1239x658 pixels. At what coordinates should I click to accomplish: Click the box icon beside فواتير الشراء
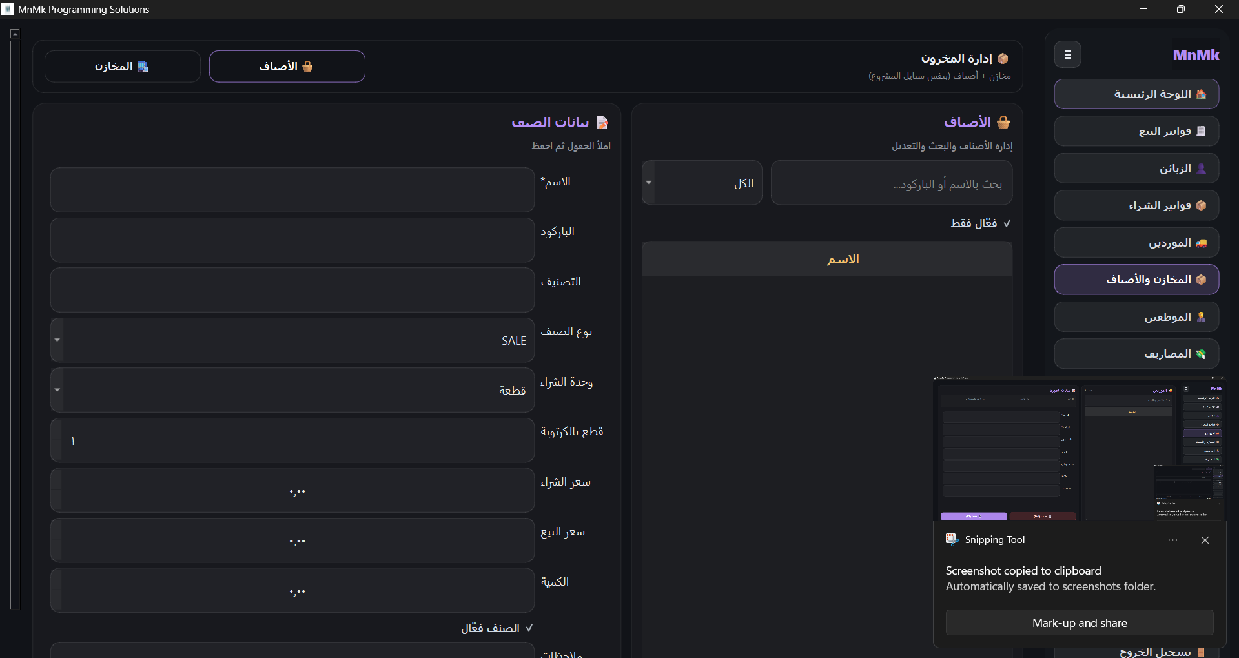[x=1201, y=205]
